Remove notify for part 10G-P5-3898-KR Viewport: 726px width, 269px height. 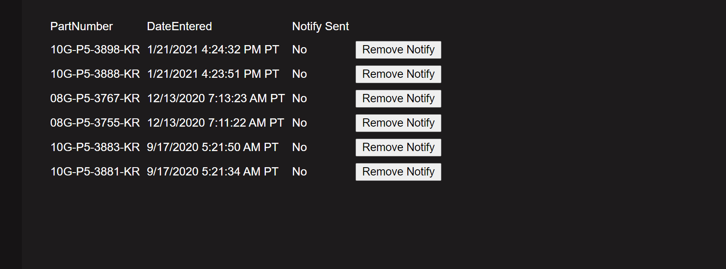(x=398, y=50)
